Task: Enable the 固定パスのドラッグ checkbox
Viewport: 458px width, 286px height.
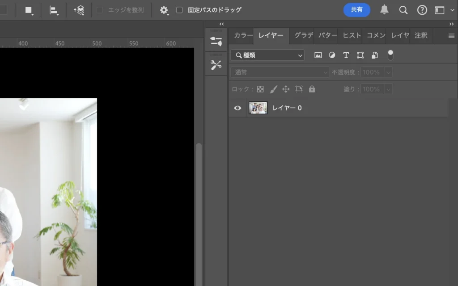Action: click(x=179, y=10)
